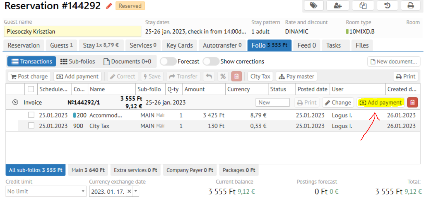Click the printer icon button at top right
The width and height of the screenshot is (426, 204).
coord(410,5)
